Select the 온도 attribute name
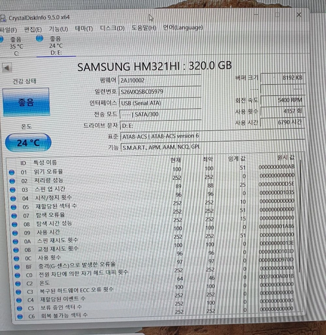Screen dimensions: 326x335 [x=44, y=283]
